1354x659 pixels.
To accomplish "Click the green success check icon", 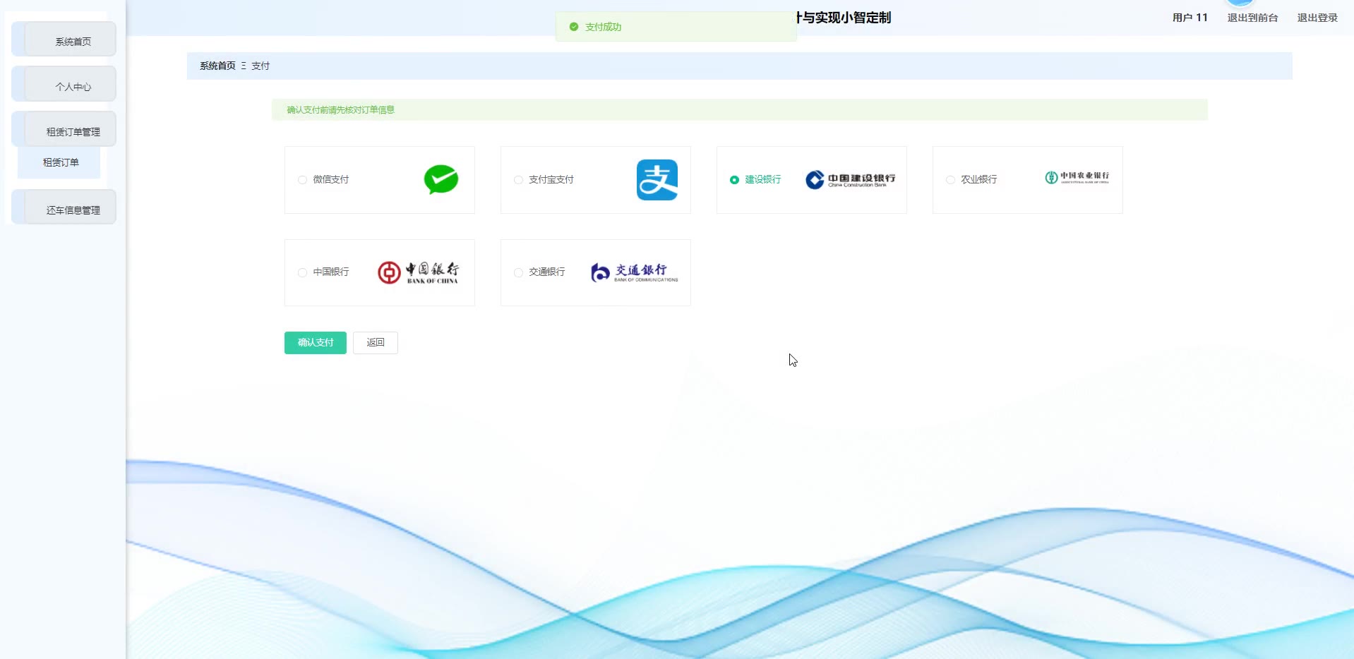I will 574,27.
